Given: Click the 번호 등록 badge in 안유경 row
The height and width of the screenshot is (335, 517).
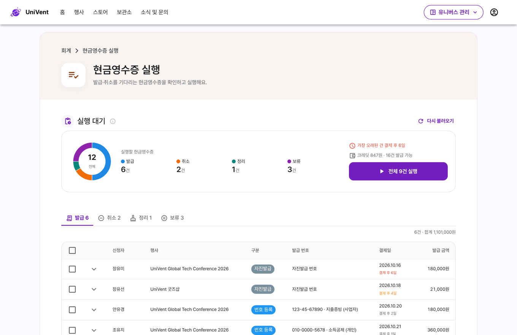Looking at the screenshot, I should point(263,309).
